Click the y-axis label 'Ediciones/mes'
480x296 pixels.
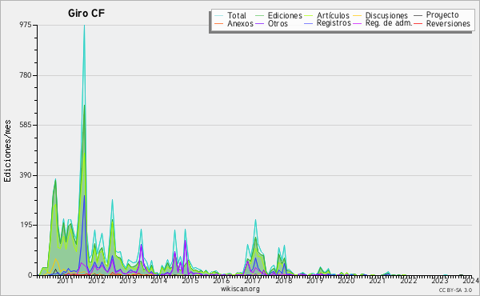tap(7, 151)
